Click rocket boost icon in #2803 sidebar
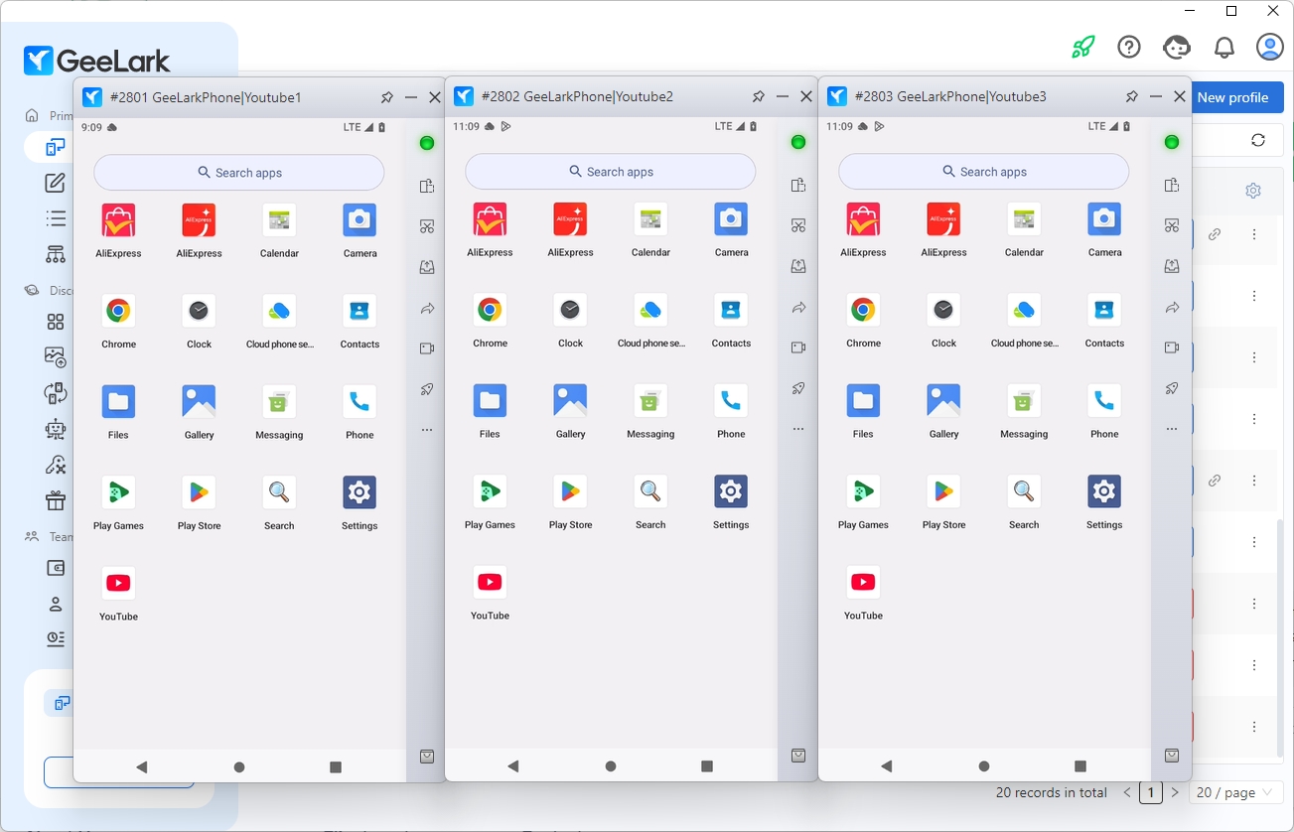Image resolution: width=1294 pixels, height=832 pixels. click(x=1172, y=388)
